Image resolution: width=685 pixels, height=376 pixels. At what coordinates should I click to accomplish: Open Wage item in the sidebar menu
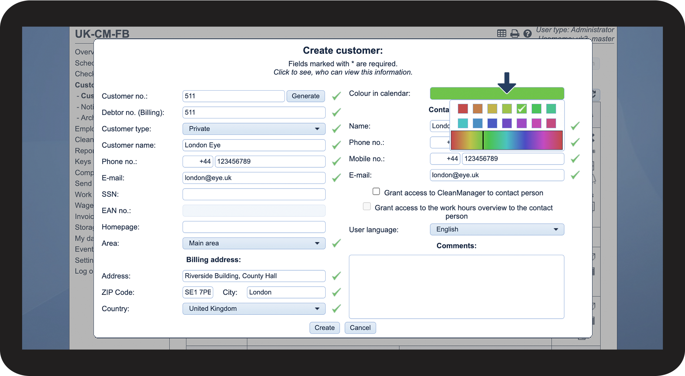tap(84, 205)
